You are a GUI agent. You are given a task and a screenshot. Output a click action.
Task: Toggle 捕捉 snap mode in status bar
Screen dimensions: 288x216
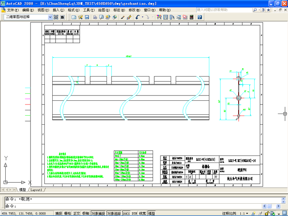[59, 214]
